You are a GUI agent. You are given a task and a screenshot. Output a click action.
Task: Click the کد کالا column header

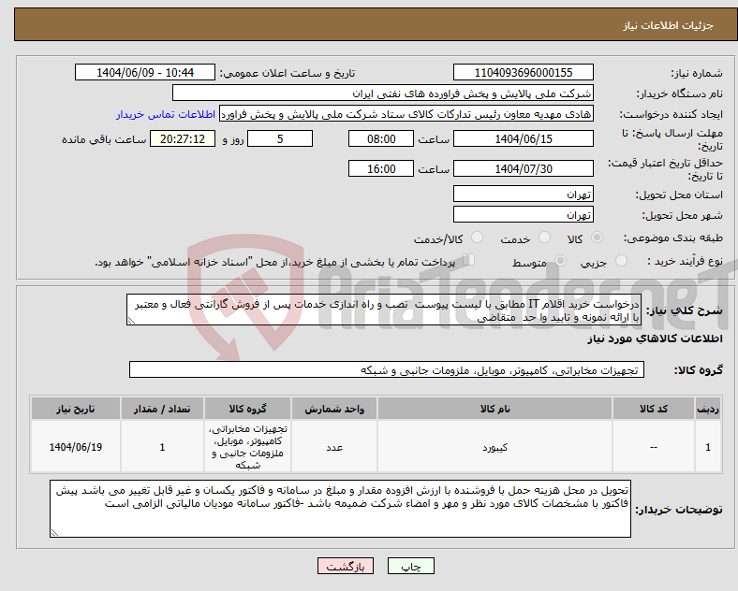click(x=654, y=409)
